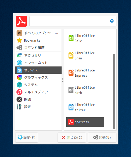Select the グラフィックス category
The height and width of the screenshot is (157, 131).
click(38, 77)
